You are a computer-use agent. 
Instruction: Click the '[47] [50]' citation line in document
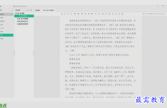click(x=70, y=89)
